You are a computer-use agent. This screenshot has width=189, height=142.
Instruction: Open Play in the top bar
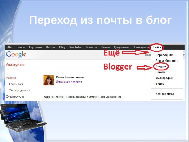62,47
